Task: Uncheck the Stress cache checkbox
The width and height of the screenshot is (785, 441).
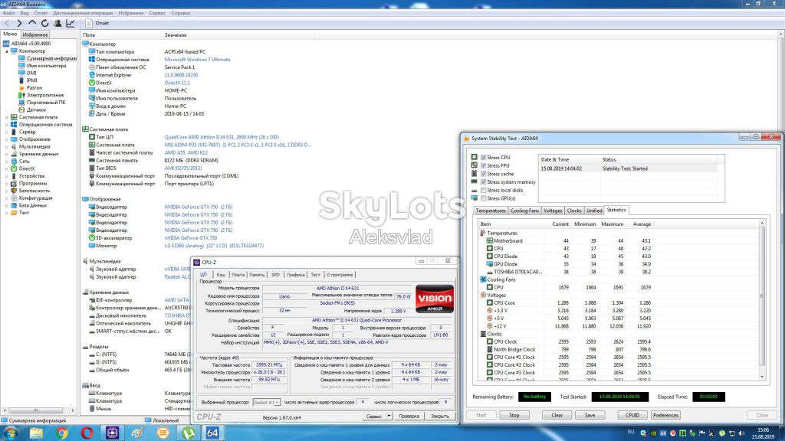Action: pos(483,174)
